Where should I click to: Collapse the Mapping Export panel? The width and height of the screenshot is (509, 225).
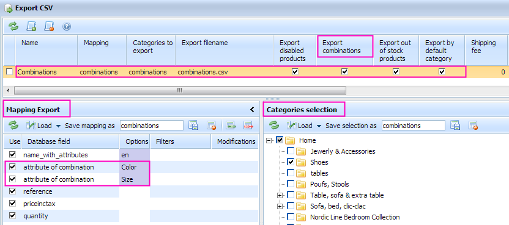pyautogui.click(x=252, y=110)
